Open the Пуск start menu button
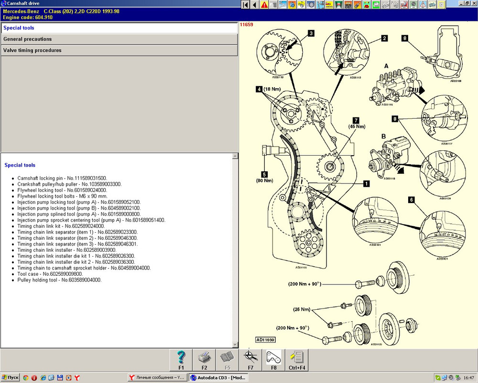Screen dimensions: 478x383 [10, 378]
